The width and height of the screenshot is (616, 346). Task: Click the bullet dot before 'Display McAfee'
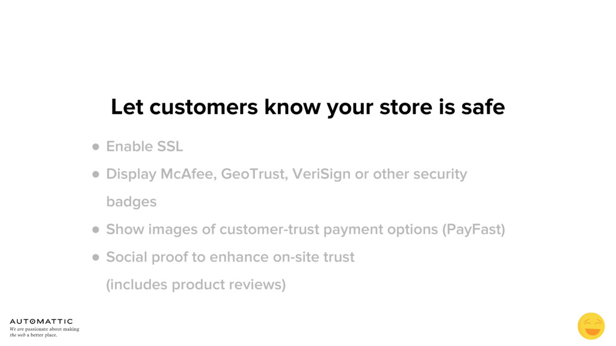point(96,174)
